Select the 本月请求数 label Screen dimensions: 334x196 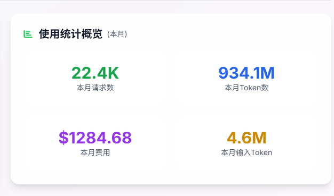tap(95, 88)
